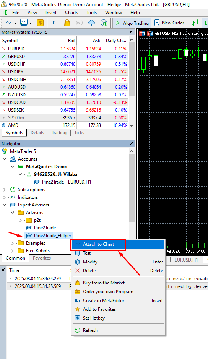
Task: Click the gear icon next to Modify
Action: click(x=78, y=262)
